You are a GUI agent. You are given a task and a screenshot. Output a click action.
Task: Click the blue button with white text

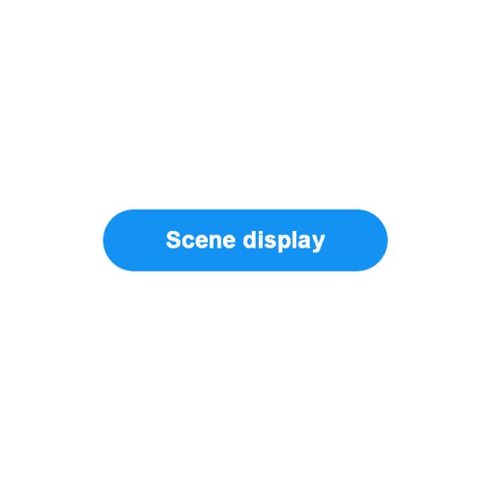click(x=245, y=241)
